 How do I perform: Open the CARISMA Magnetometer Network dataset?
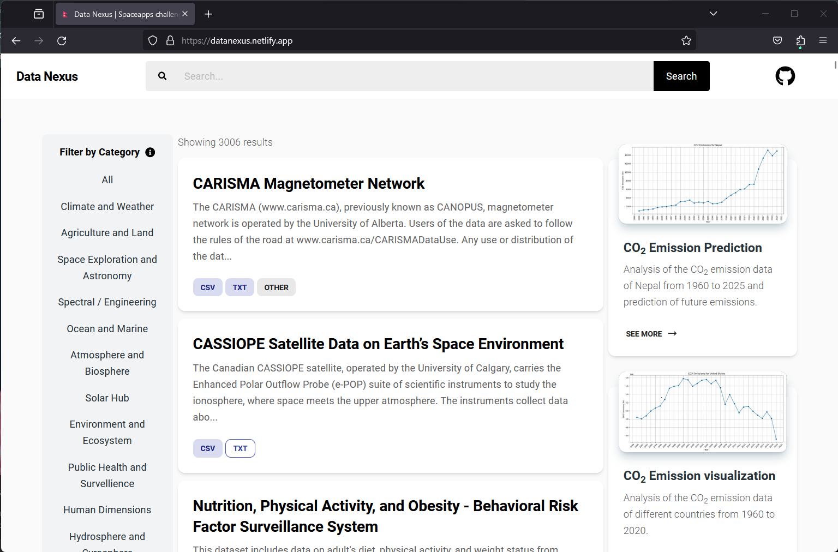click(x=308, y=184)
